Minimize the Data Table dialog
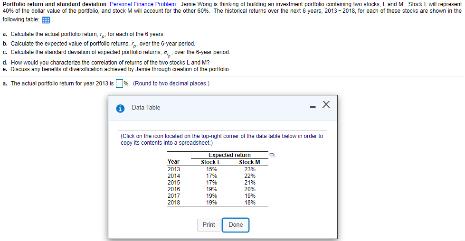 coord(313,107)
